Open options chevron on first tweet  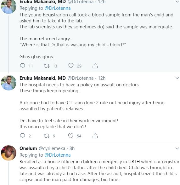(x=177, y=2)
